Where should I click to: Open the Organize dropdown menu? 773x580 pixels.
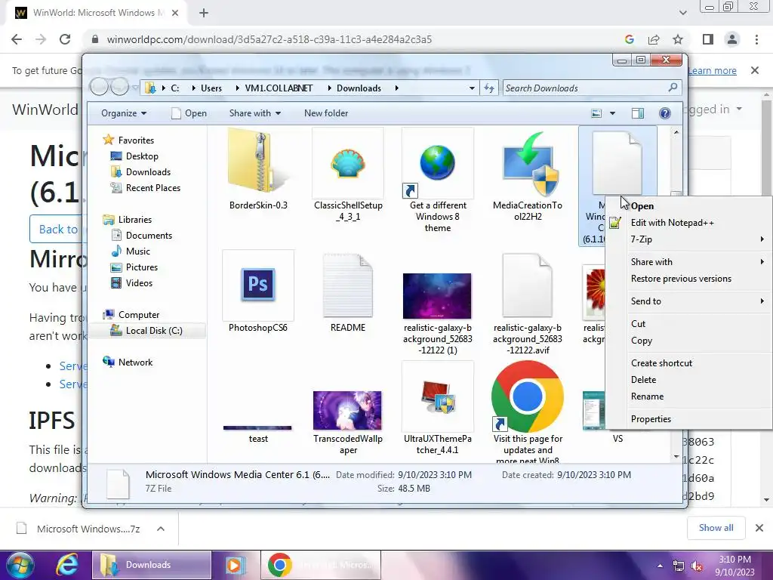[124, 113]
